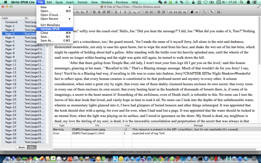
Task: Open Spotlight search in menu bar
Action: [241, 2]
